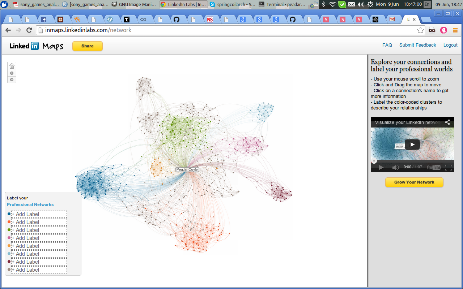463x289 pixels.
Task: Add label for the gray-brown cluster
Action: 39,270
